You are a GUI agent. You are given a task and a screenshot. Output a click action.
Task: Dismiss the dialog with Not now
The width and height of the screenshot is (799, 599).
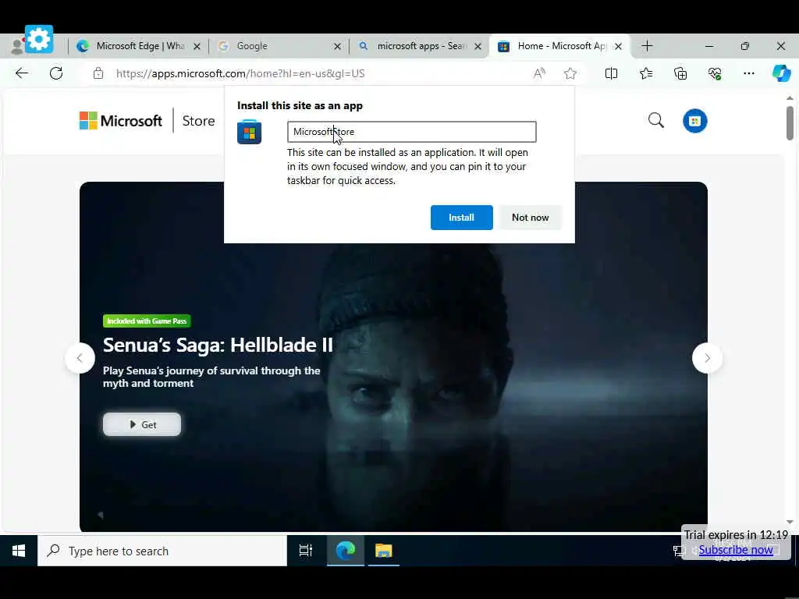pyautogui.click(x=530, y=218)
